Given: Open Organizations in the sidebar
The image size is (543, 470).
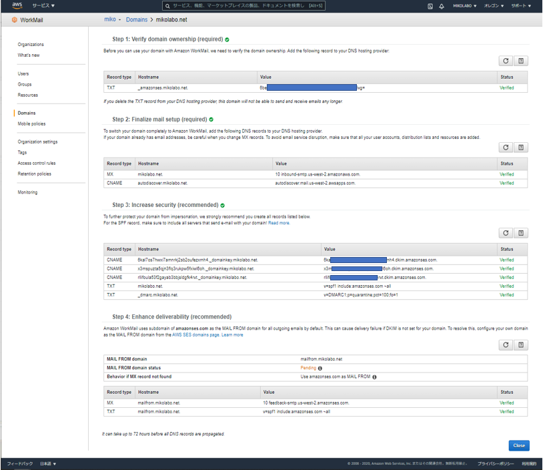Looking at the screenshot, I should [31, 44].
